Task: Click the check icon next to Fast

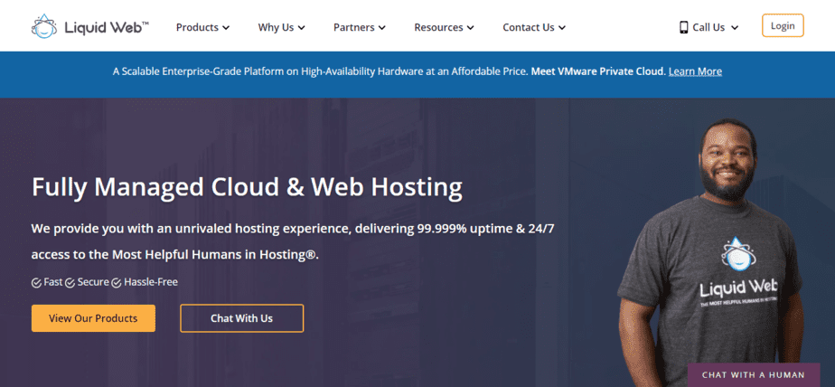Action: [x=36, y=283]
